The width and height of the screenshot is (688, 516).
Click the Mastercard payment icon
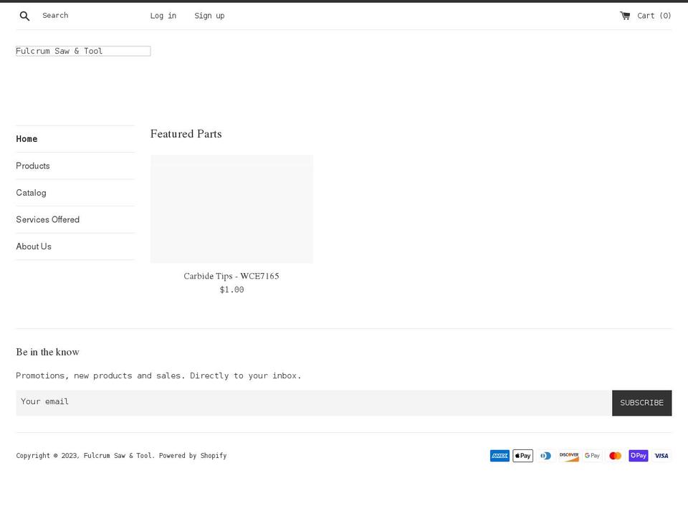tap(615, 455)
